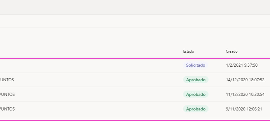
Task: Click the blank title area of the Solicitado row
Action: [x=89, y=65]
